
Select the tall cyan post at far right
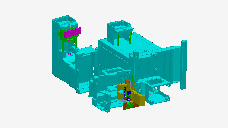184,65
